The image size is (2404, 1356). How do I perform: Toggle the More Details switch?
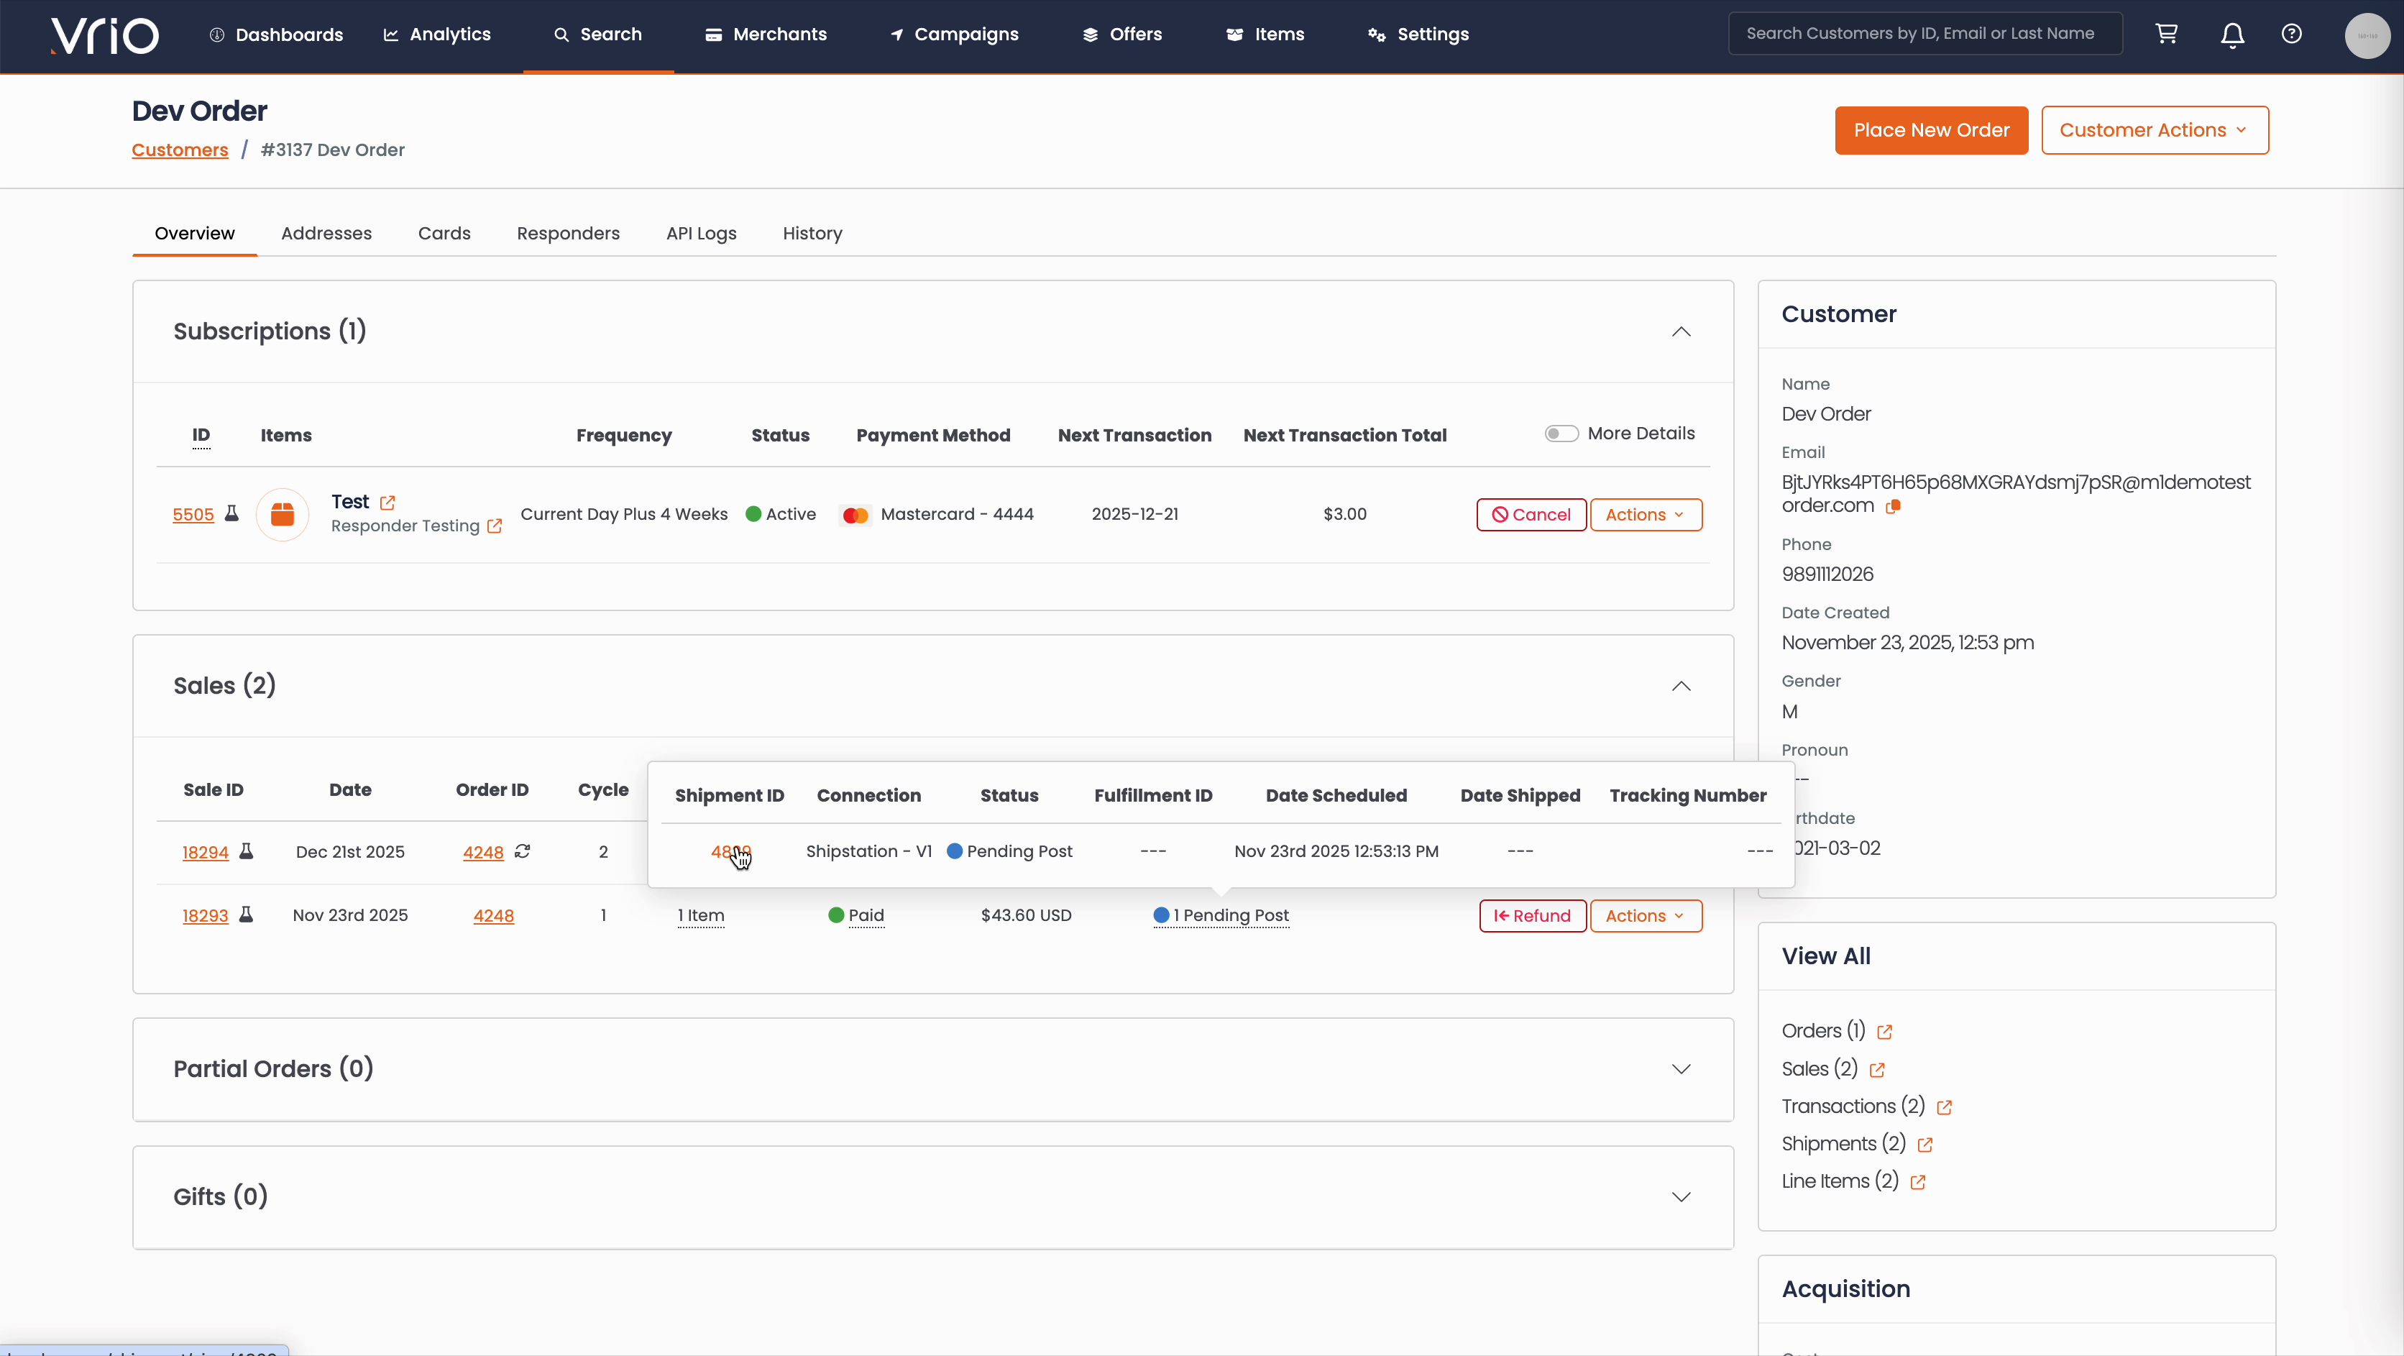(1561, 434)
